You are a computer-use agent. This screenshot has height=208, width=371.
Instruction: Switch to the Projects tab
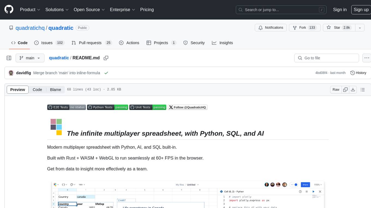pyautogui.click(x=161, y=43)
